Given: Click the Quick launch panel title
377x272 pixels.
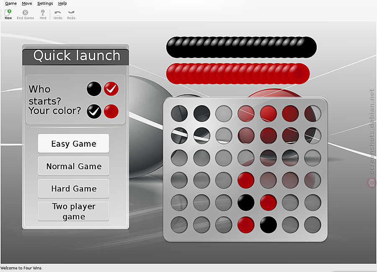Looking at the screenshot, I should pyautogui.click(x=77, y=56).
